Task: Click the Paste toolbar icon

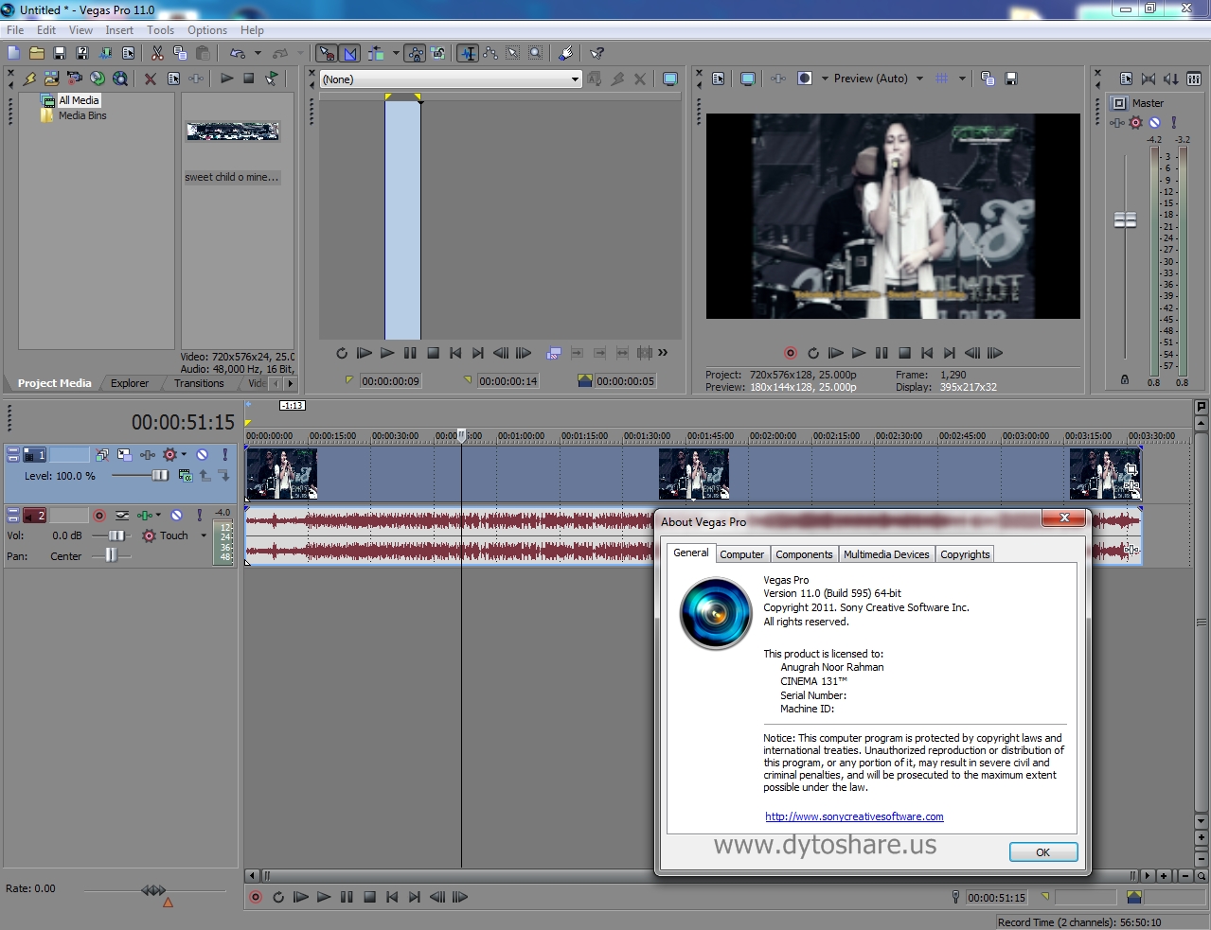Action: tap(203, 53)
